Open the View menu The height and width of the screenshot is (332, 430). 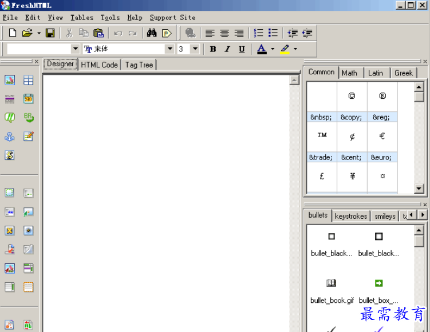(56, 18)
